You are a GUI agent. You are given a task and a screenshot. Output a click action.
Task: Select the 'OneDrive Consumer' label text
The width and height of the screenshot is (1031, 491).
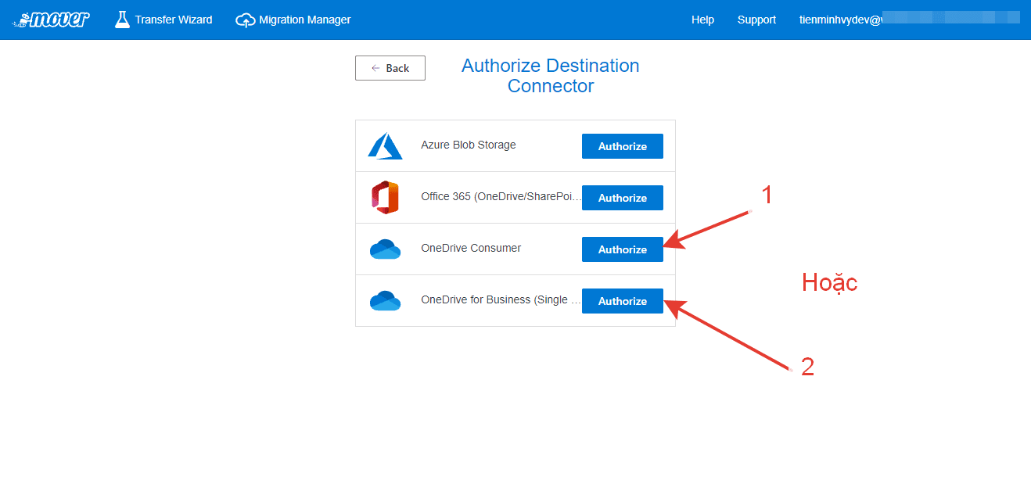click(471, 248)
